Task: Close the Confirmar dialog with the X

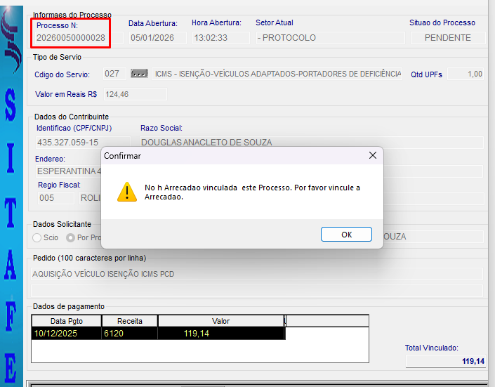Action: [x=372, y=156]
